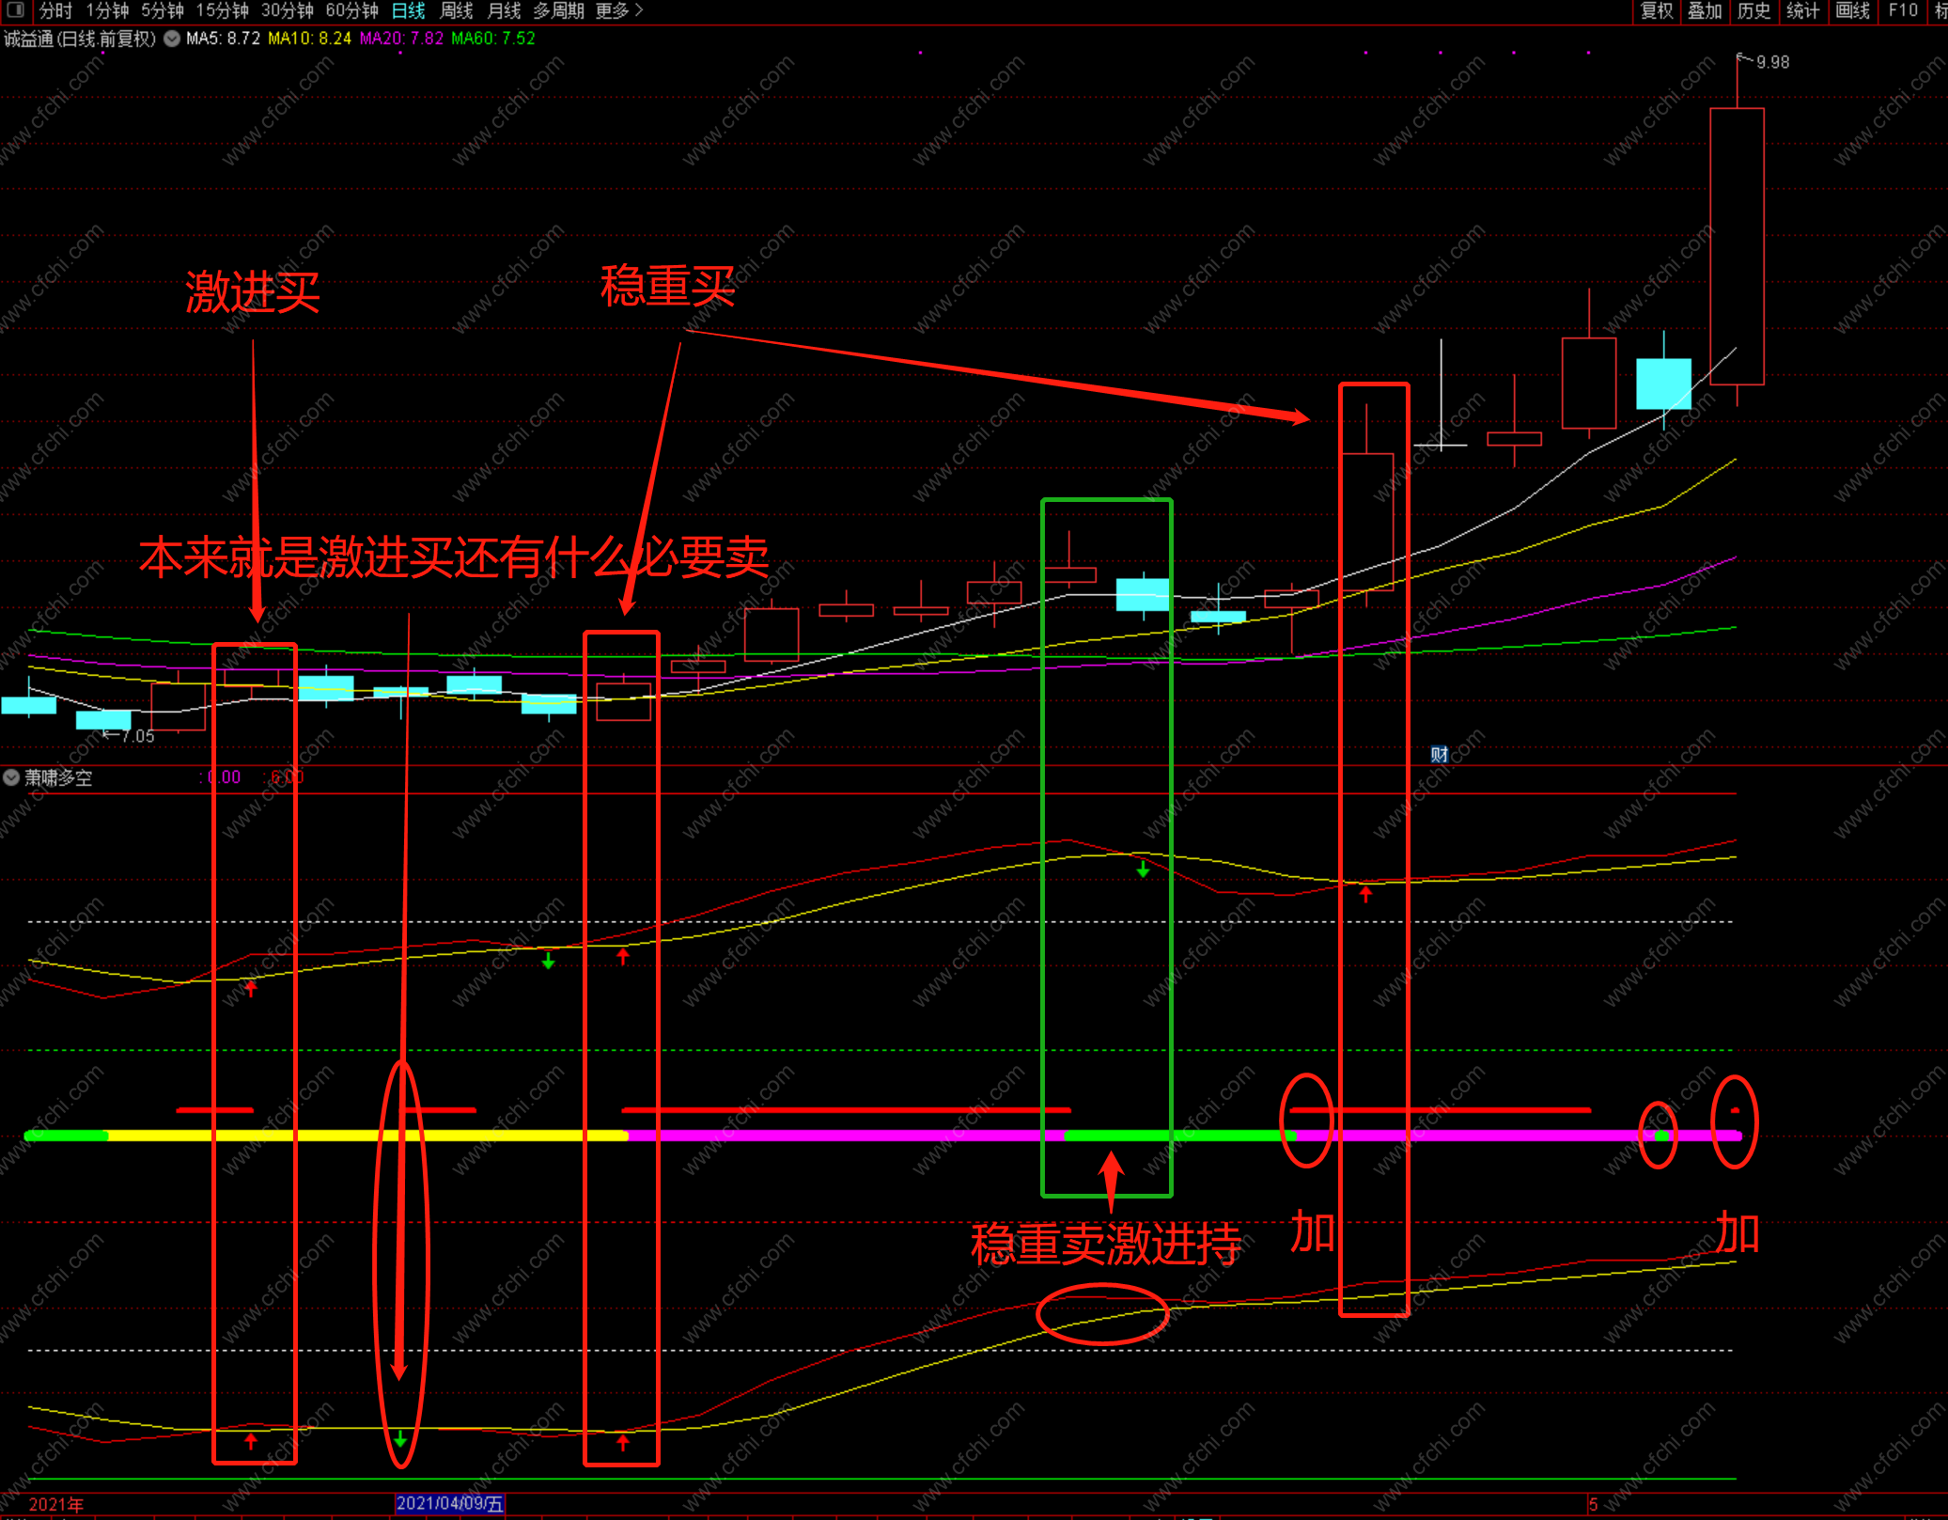Click the 历史 history button
Image resolution: width=1948 pixels, height=1520 pixels.
1753,10
